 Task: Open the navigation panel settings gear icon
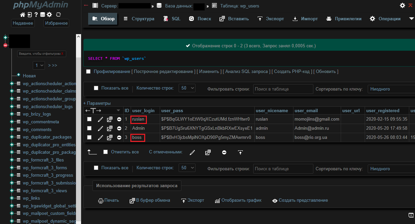[x=49, y=15]
